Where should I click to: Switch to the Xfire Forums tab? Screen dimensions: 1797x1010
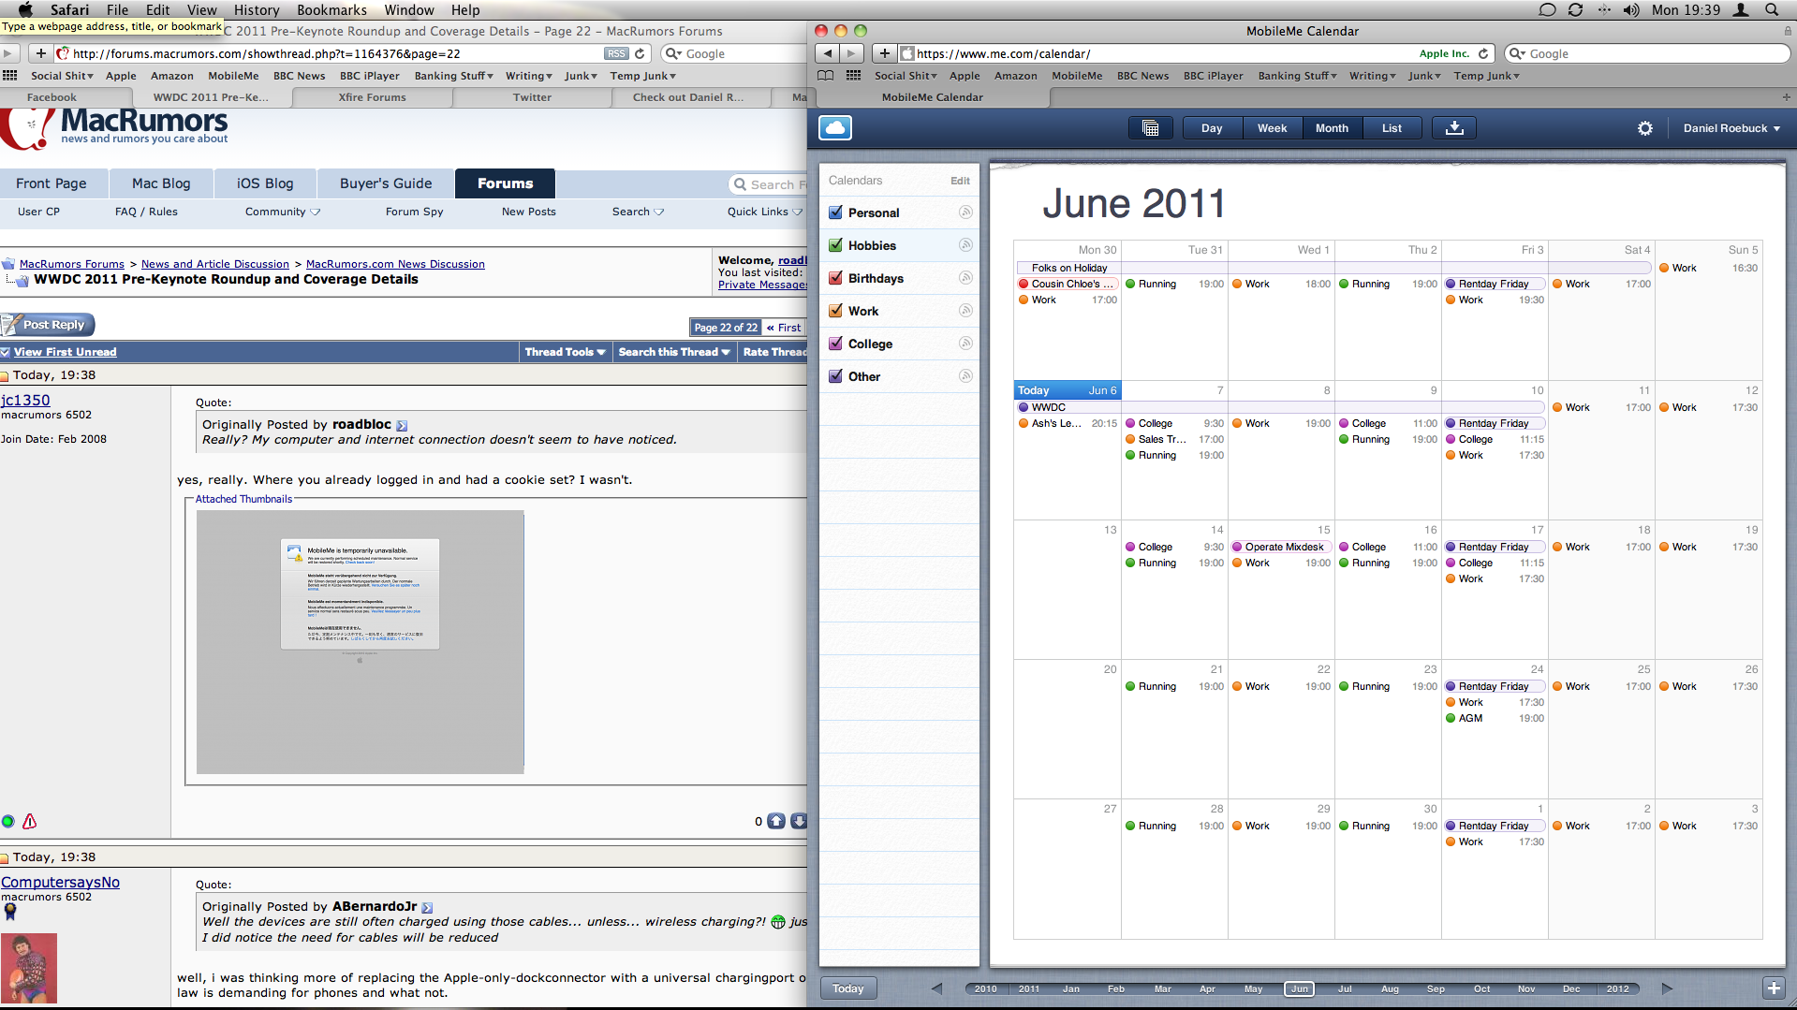(x=372, y=96)
